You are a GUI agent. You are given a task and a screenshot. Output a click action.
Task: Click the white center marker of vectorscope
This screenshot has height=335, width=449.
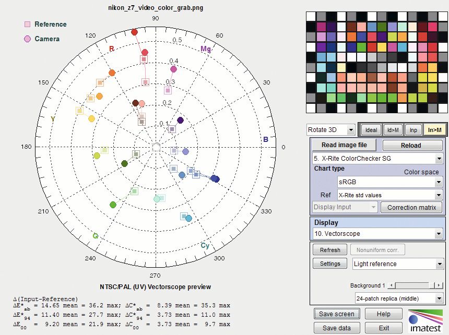(156, 147)
